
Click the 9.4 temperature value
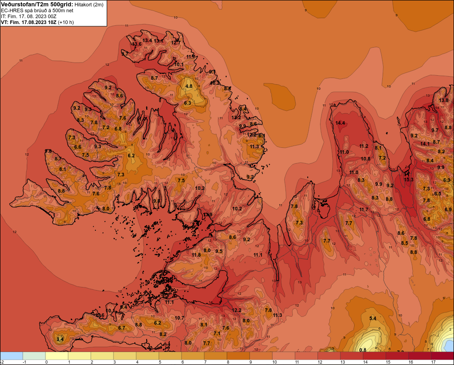(x=123, y=307)
